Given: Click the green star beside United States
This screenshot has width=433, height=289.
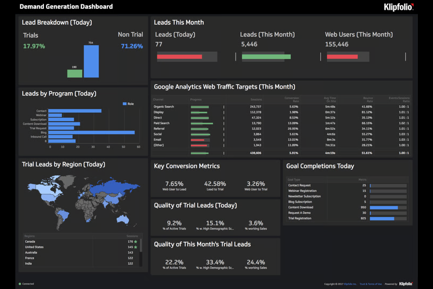Looking at the screenshot, I should click(x=135, y=247).
